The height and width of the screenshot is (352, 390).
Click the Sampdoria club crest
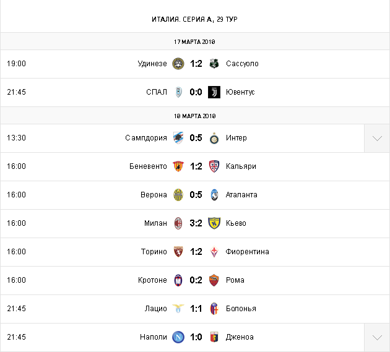178,138
